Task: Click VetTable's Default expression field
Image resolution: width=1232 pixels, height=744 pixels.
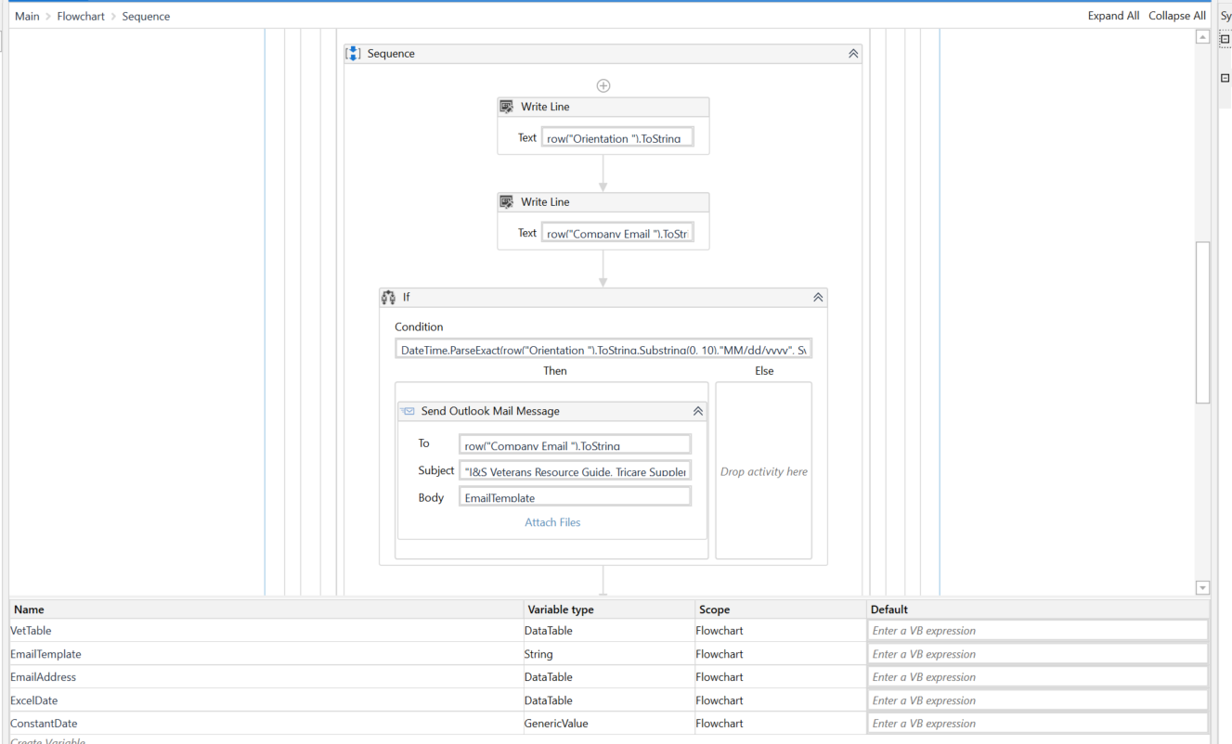Action: 1037,630
